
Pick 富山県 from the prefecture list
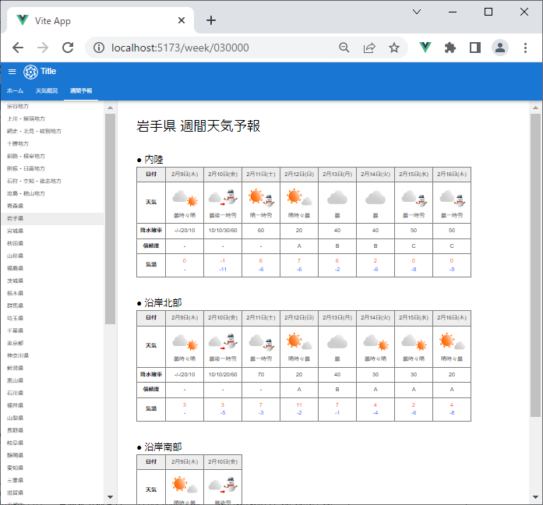click(52, 380)
